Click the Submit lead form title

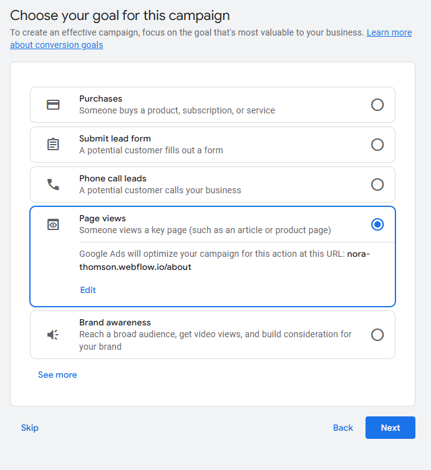tap(115, 138)
